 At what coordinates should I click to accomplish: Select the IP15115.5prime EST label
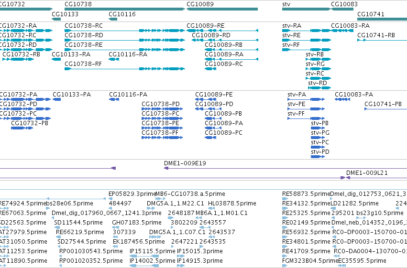tap(153, 252)
